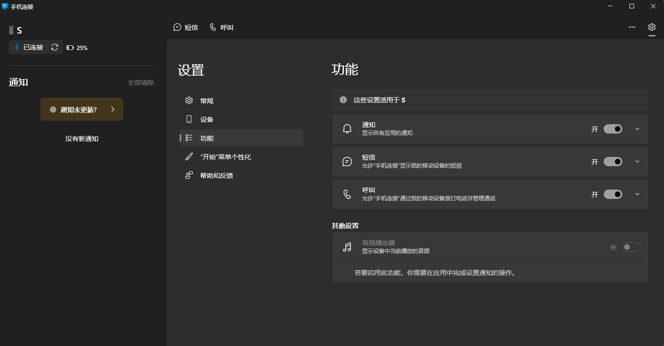Click the Bluetooth connected icon
The image size is (664, 346).
(16, 47)
